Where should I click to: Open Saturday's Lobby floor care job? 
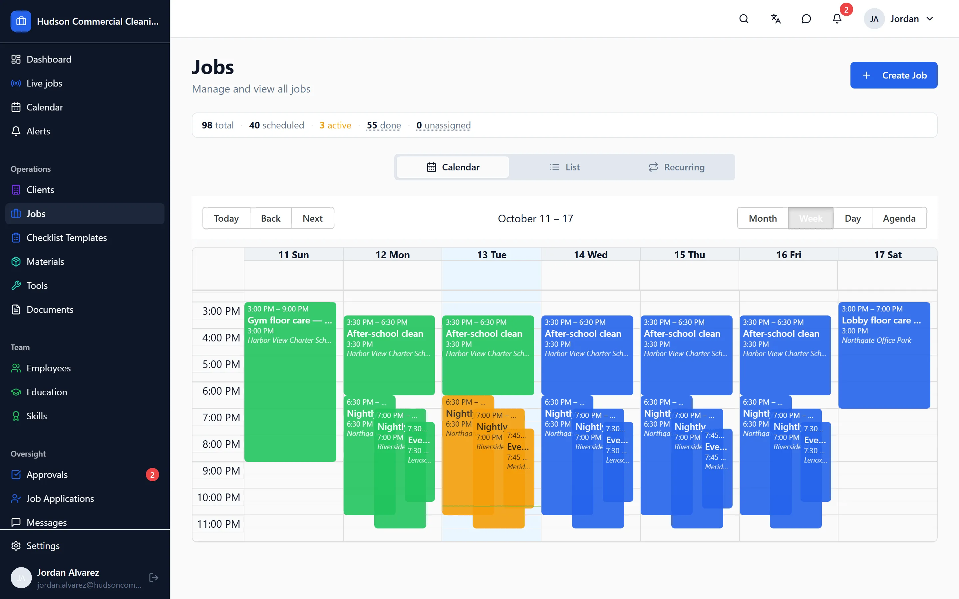(884, 355)
